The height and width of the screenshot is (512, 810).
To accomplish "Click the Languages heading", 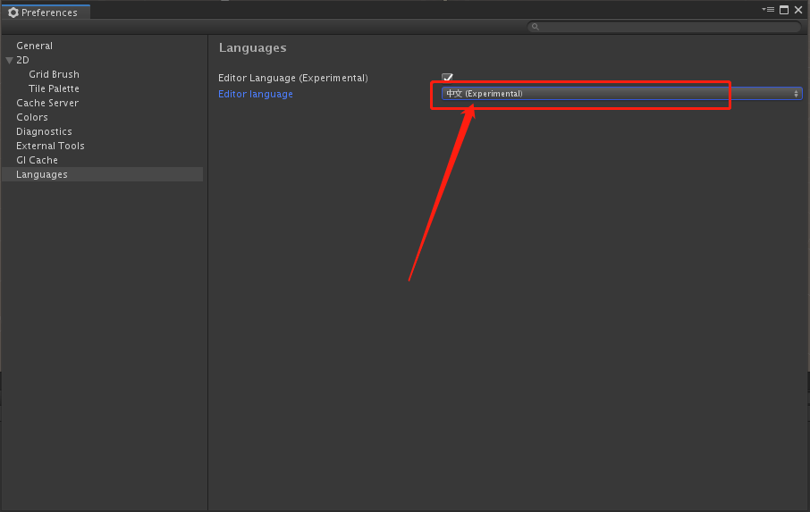I will coord(253,48).
